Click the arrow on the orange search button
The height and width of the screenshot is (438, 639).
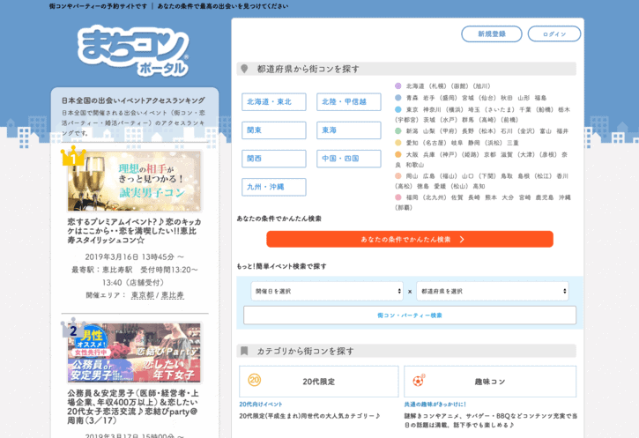click(x=462, y=239)
